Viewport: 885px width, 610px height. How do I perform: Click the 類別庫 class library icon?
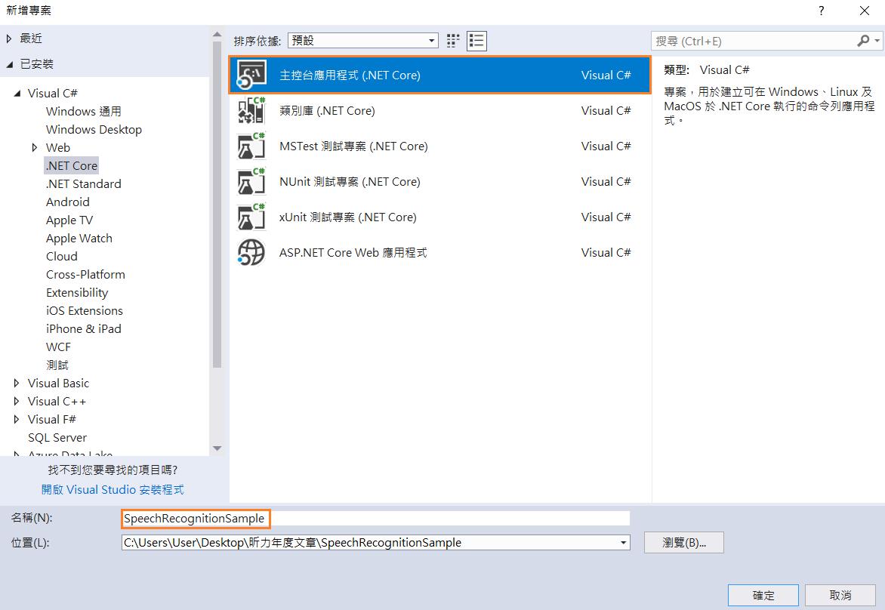click(251, 111)
